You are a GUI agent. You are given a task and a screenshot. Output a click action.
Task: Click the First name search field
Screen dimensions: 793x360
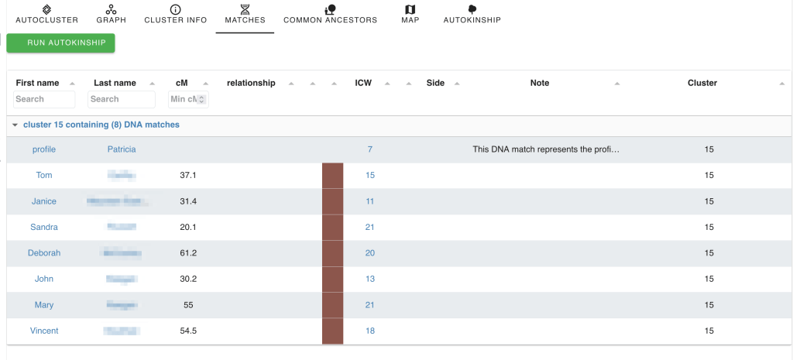(x=44, y=99)
